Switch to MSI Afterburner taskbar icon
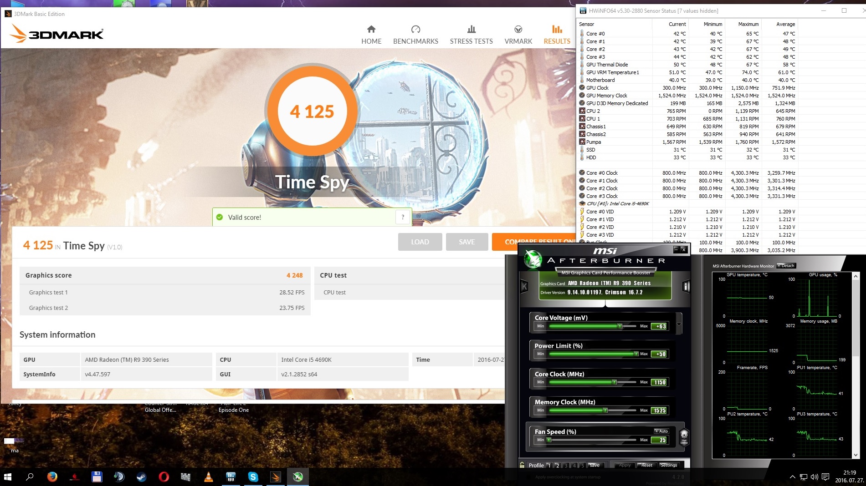 (x=297, y=477)
